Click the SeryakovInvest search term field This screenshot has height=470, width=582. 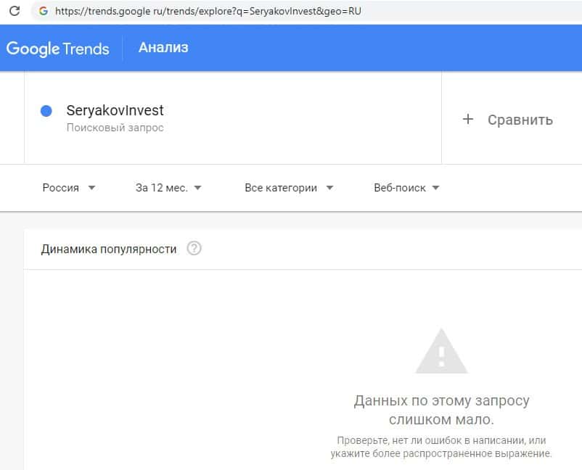click(115, 111)
